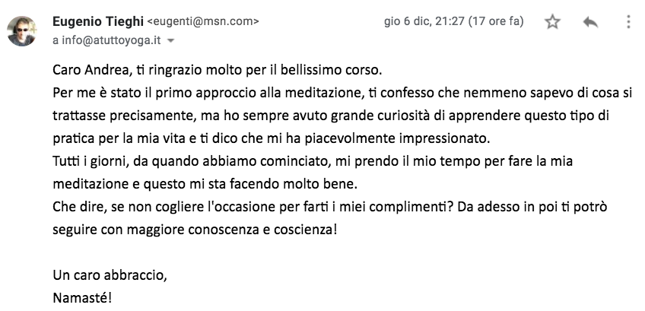Select the sender name Eugenio Tieghi

pos(98,21)
